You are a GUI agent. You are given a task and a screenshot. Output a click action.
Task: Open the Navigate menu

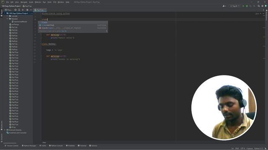pyautogui.click(x=24, y=2)
